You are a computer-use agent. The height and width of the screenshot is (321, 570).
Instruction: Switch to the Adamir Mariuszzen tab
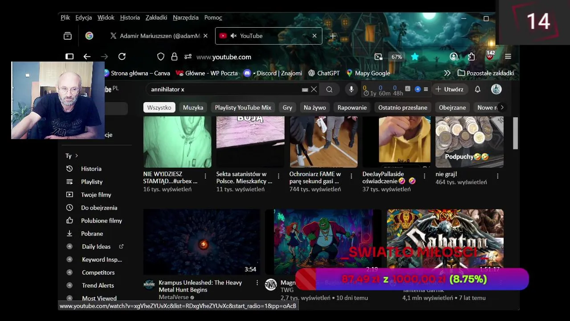pyautogui.click(x=159, y=36)
